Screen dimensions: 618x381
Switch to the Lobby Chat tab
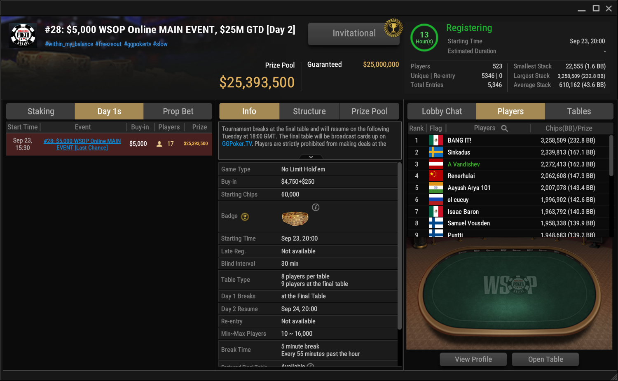click(442, 111)
